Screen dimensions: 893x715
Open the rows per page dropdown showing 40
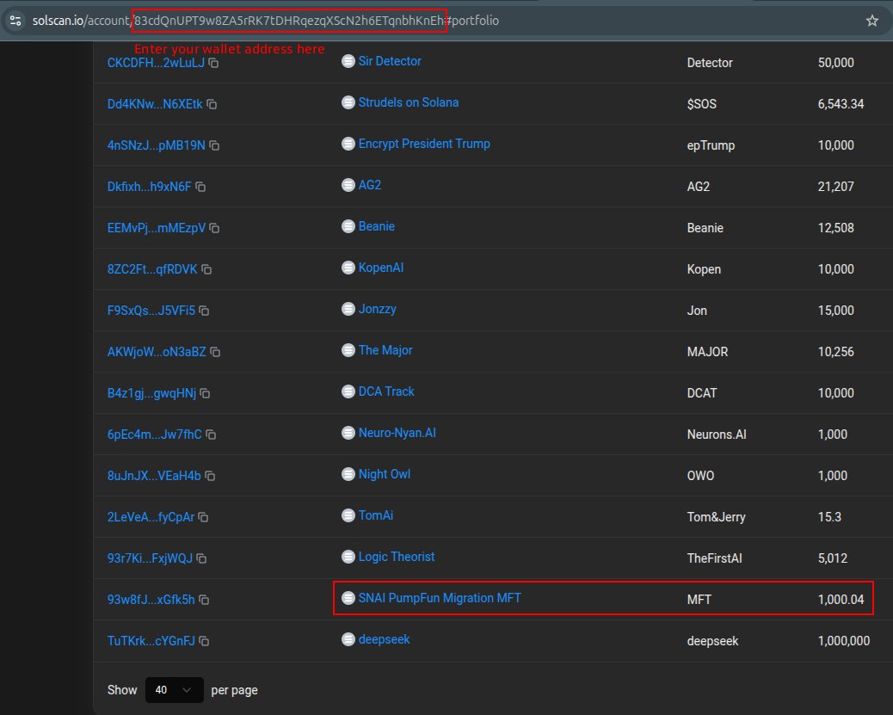point(175,690)
